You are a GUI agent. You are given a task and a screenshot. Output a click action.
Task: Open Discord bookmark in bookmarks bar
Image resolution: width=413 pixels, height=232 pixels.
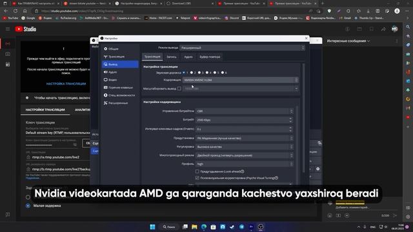pyautogui.click(x=232, y=18)
